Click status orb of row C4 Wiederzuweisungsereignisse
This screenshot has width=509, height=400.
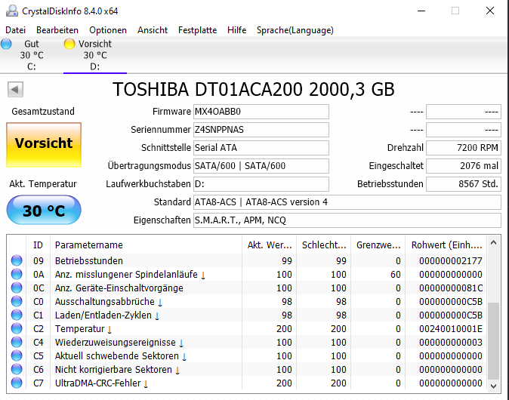(x=17, y=342)
